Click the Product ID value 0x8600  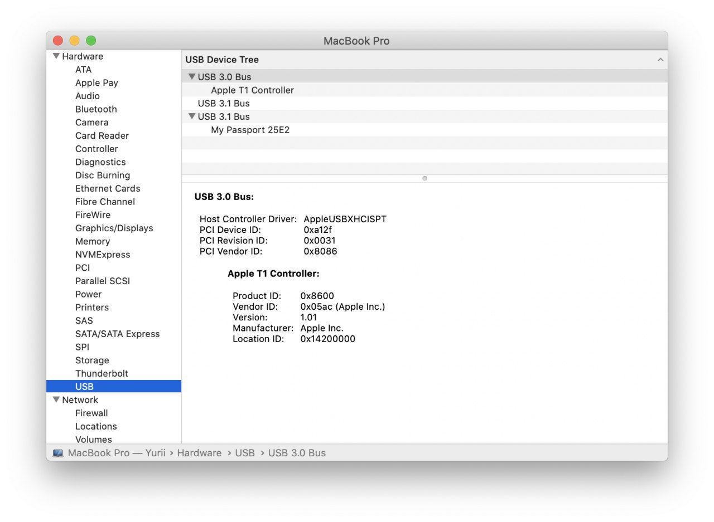(x=317, y=296)
